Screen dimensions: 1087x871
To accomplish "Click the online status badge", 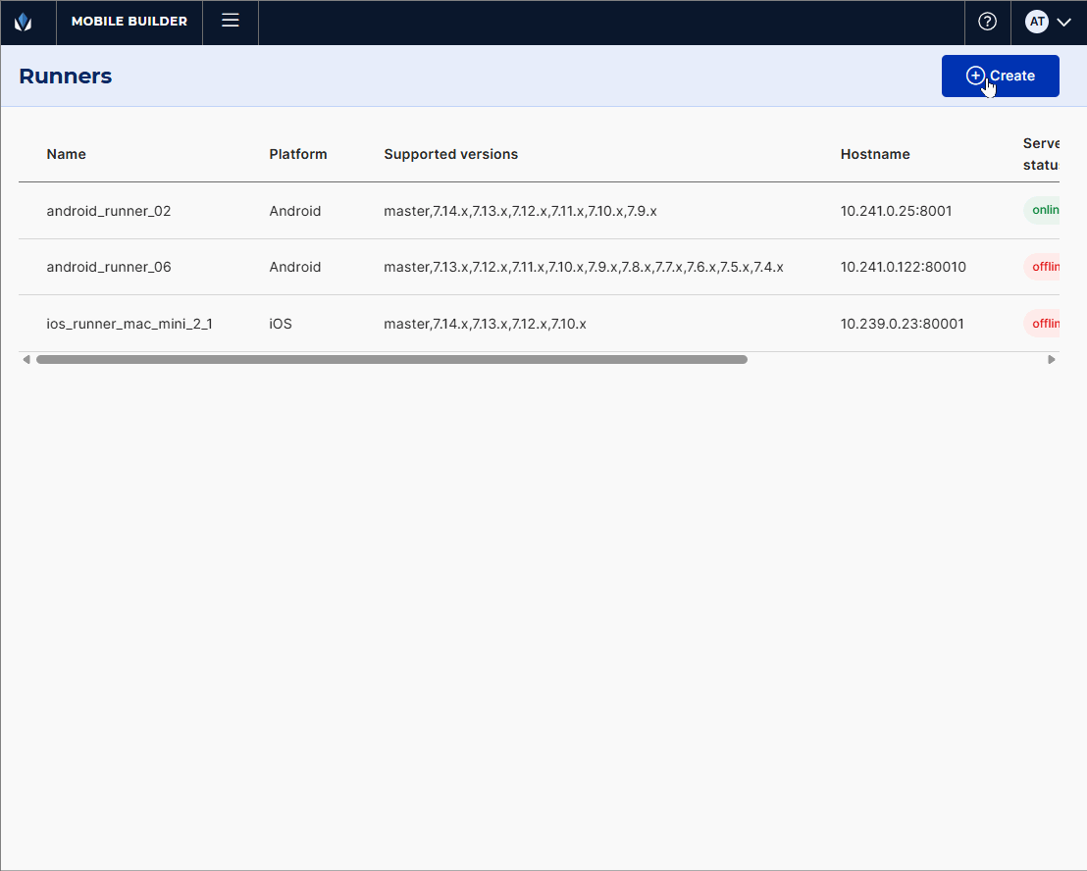I will 1044,211.
